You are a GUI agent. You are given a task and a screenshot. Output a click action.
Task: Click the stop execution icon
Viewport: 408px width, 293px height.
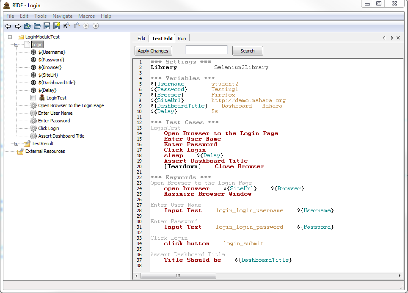(96, 26)
